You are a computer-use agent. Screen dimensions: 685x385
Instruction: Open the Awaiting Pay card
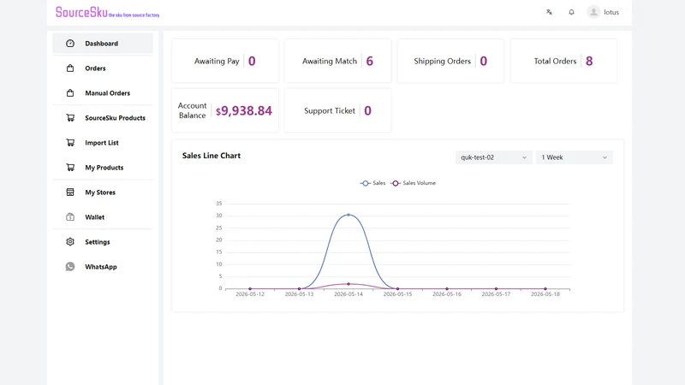click(x=225, y=61)
